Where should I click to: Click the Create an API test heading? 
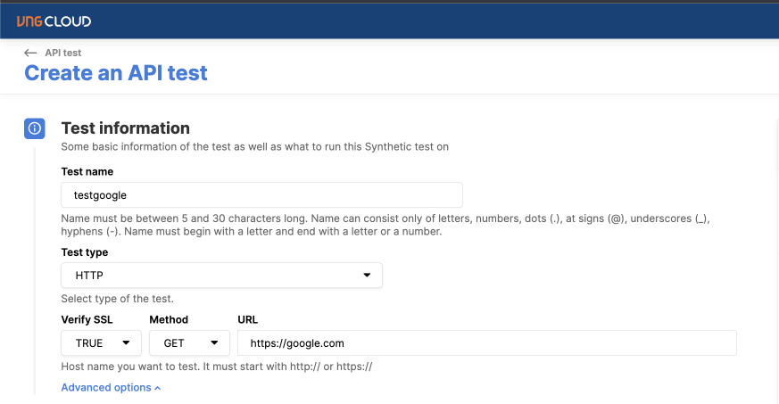116,73
